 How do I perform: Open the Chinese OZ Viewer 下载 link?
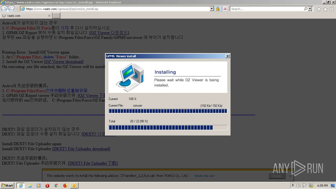pyautogui.click(x=92, y=96)
